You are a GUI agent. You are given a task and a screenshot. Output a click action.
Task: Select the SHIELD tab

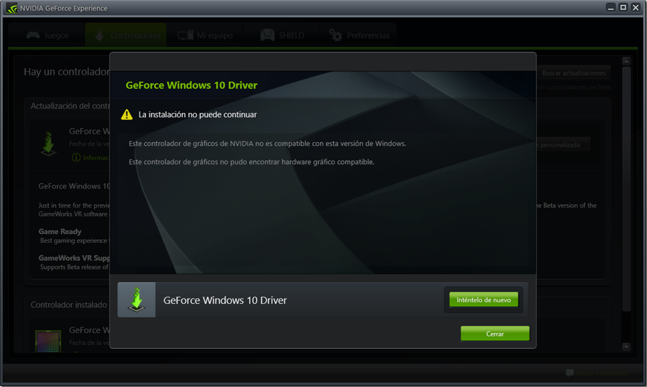pyautogui.click(x=282, y=35)
